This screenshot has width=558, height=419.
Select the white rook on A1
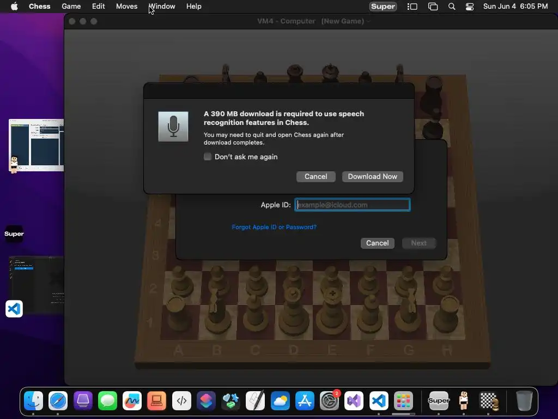178,315
